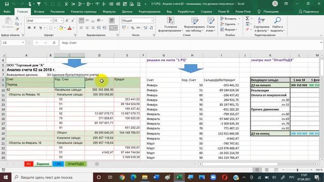
Task: Open the blue 1.PQ sheet tab
Action: [x=58, y=164]
